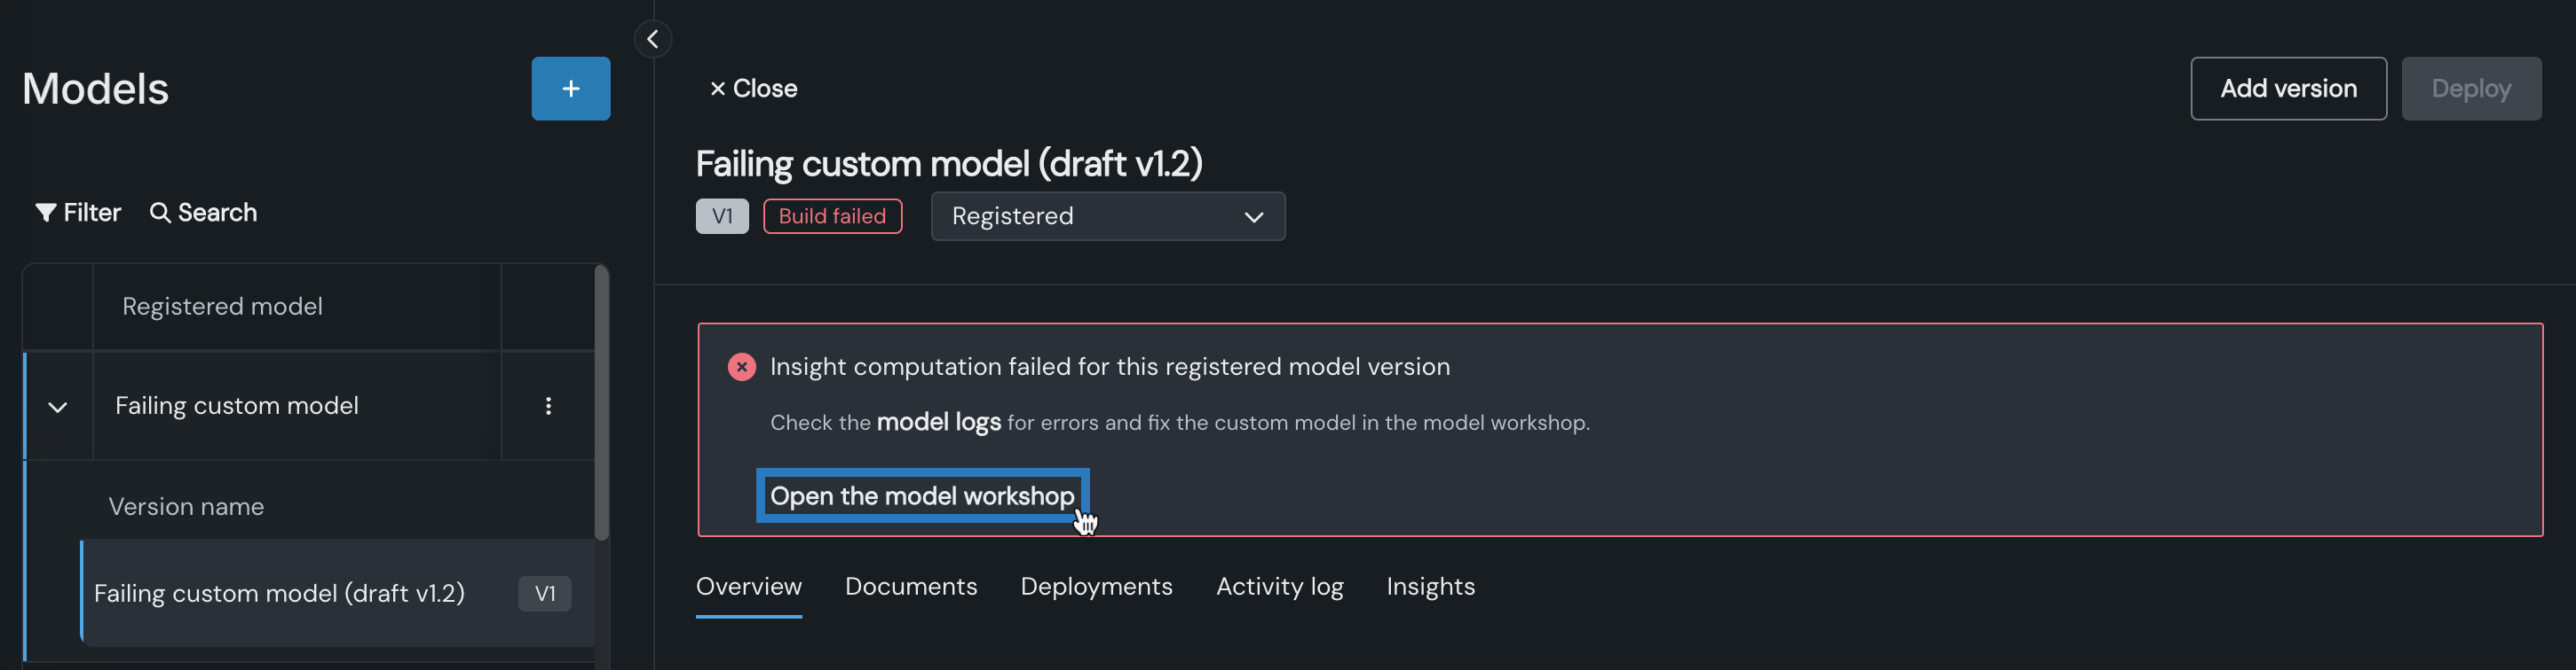
Task: Select the Overview tab
Action: click(748, 586)
